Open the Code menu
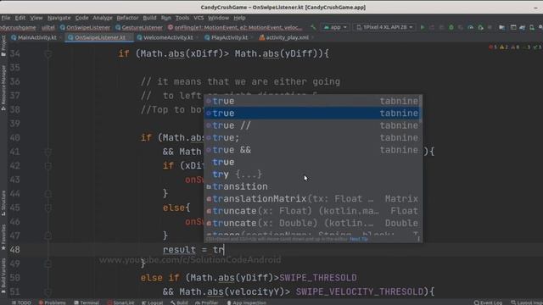 click(x=81, y=18)
